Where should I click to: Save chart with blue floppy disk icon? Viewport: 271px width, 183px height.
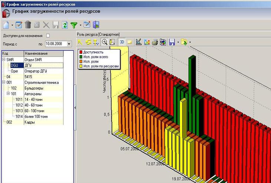[x=172, y=42]
